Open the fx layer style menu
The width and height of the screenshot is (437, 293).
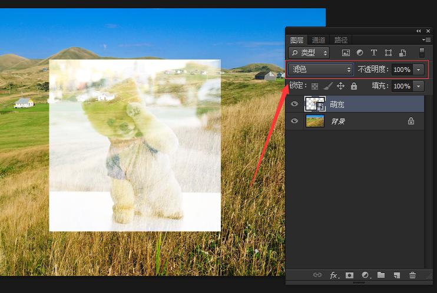(334, 275)
